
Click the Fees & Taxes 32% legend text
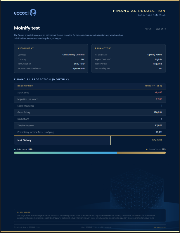click(x=157, y=149)
